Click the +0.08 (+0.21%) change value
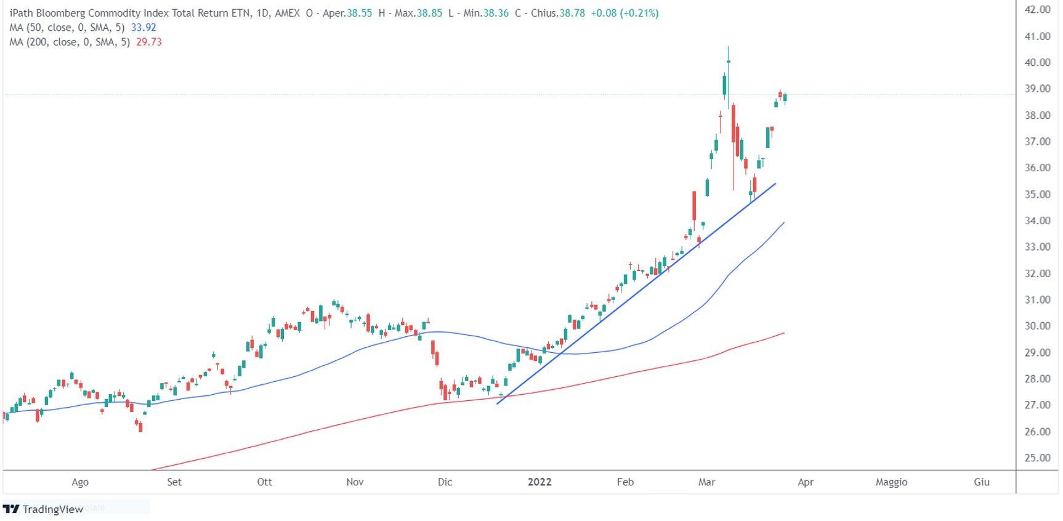This screenshot has width=1063, height=521. (x=624, y=13)
